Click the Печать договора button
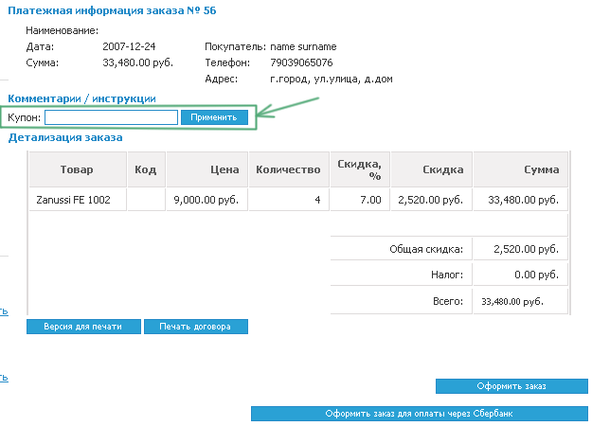The height and width of the screenshot is (426, 592). tap(195, 327)
